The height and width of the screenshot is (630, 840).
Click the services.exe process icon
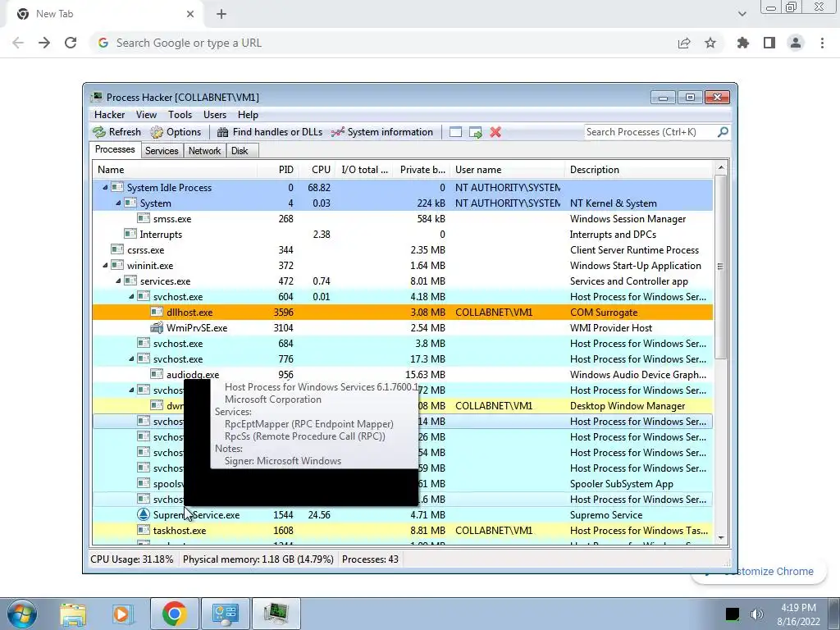pos(130,281)
